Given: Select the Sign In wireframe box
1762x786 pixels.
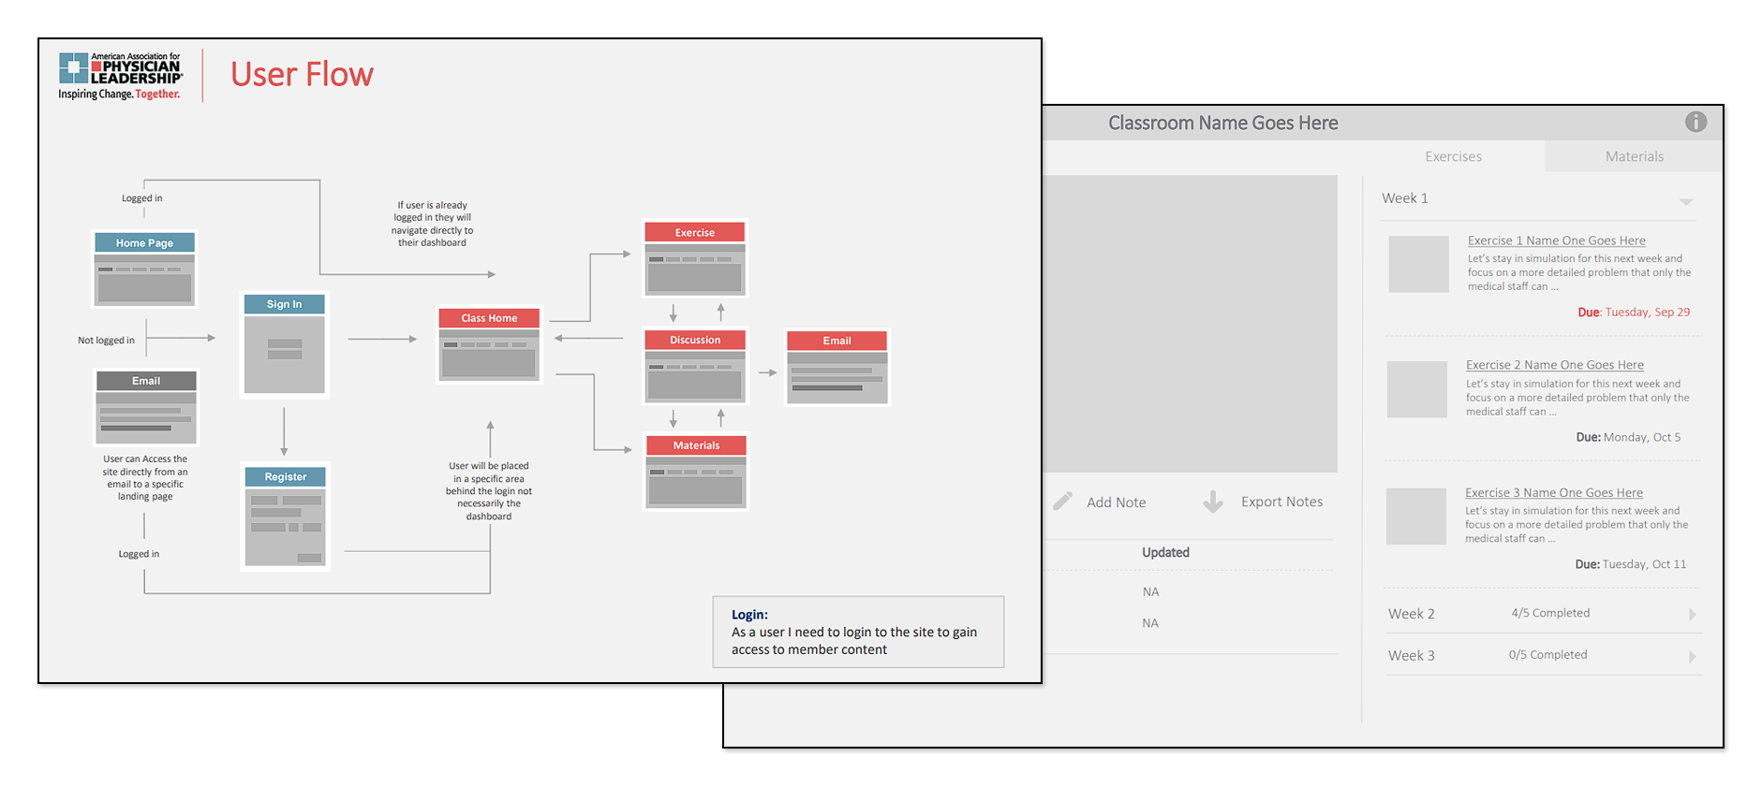Looking at the screenshot, I should 284,344.
